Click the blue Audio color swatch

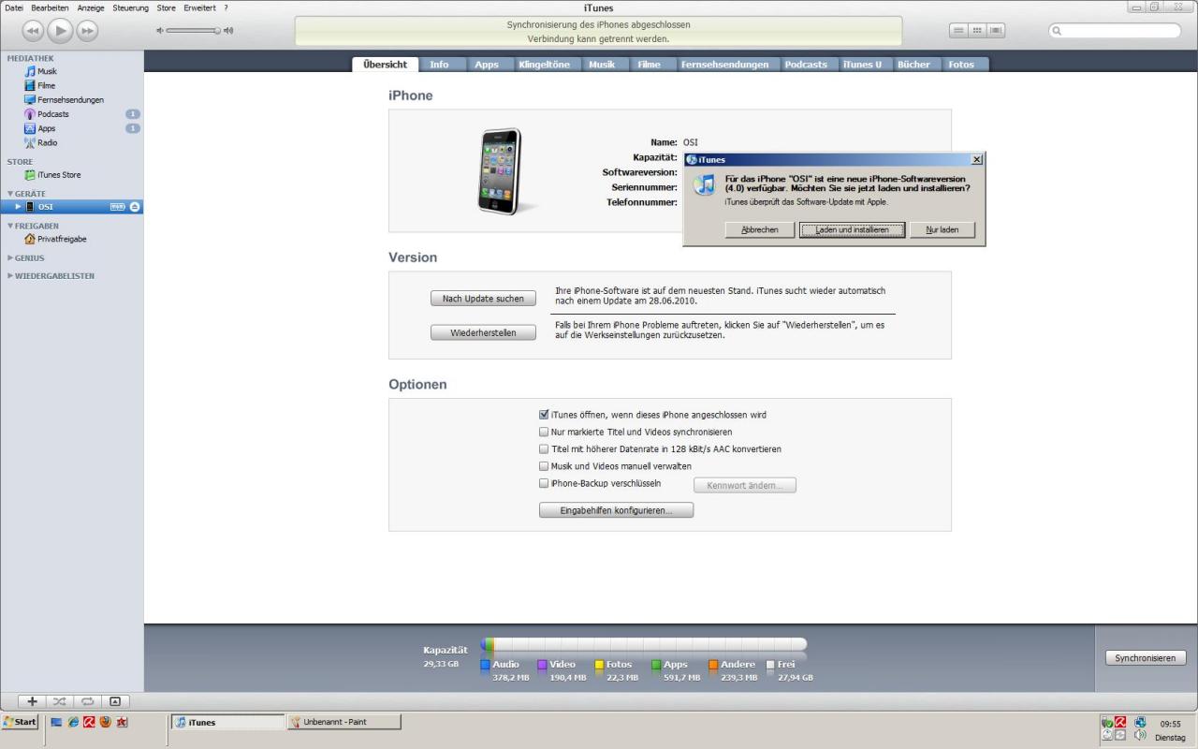click(485, 665)
